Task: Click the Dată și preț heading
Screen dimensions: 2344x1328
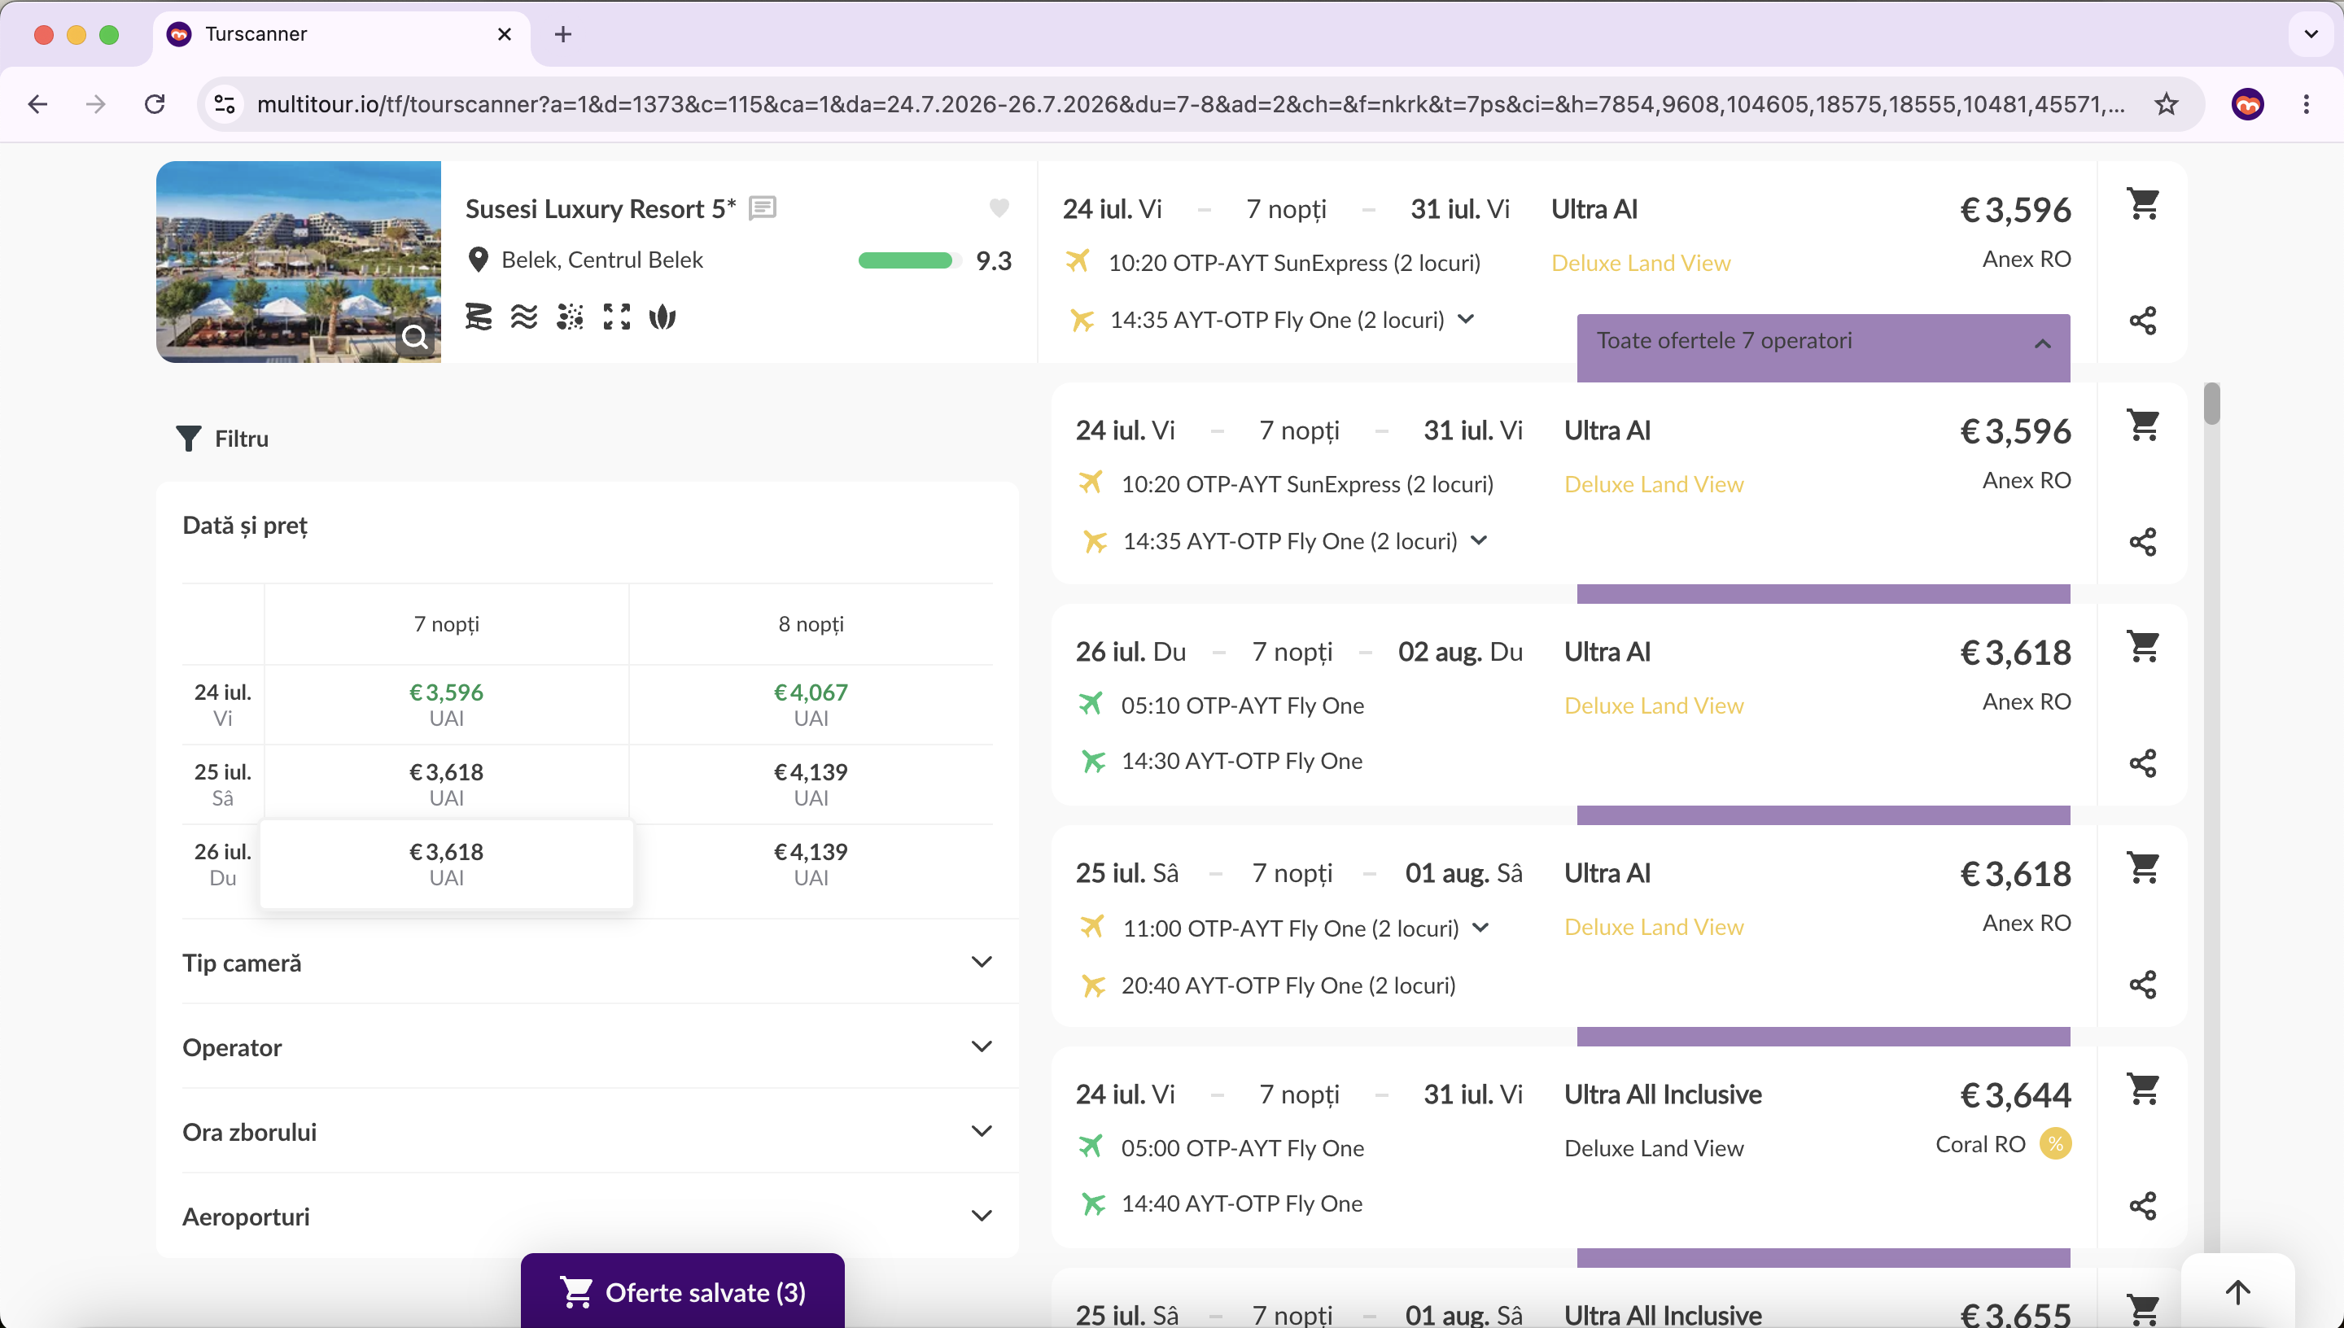Action: 244,526
